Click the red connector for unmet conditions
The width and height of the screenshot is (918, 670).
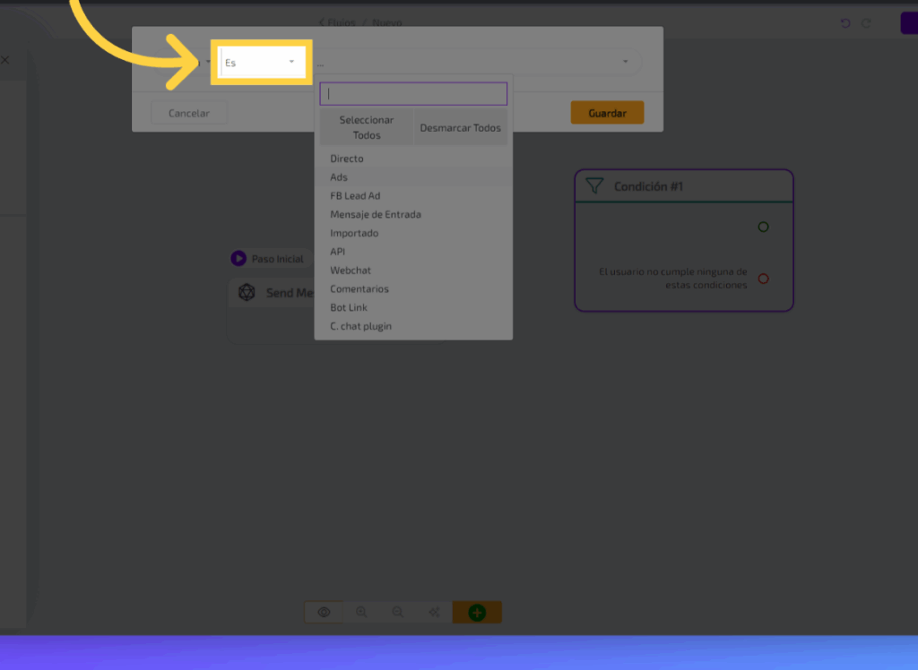pos(763,279)
